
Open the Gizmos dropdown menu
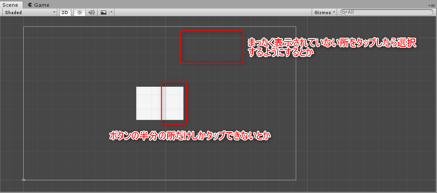pos(324,12)
